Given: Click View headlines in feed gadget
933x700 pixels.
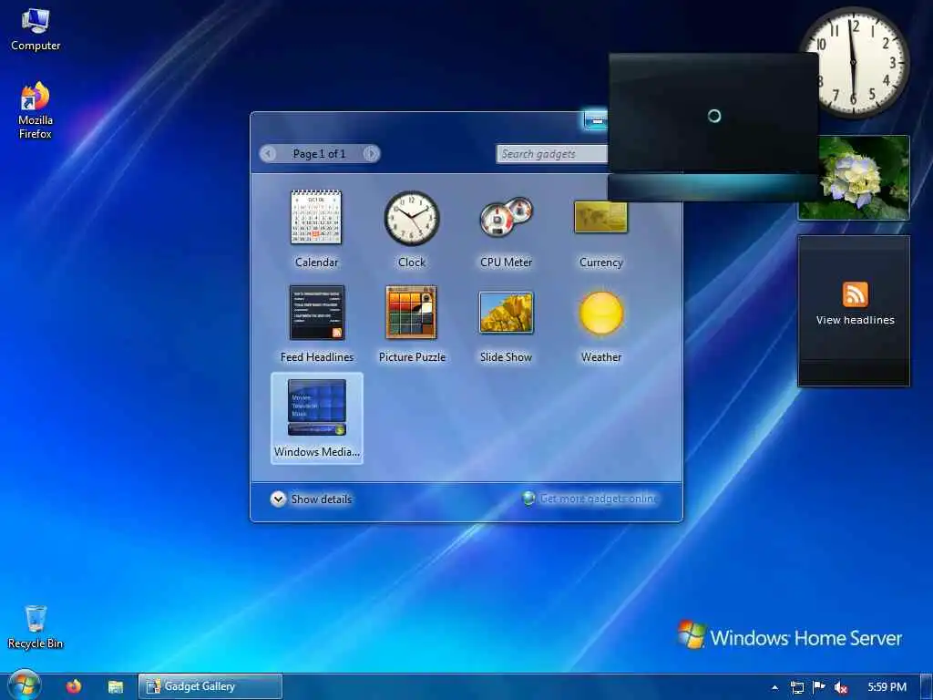Looking at the screenshot, I should [x=855, y=320].
